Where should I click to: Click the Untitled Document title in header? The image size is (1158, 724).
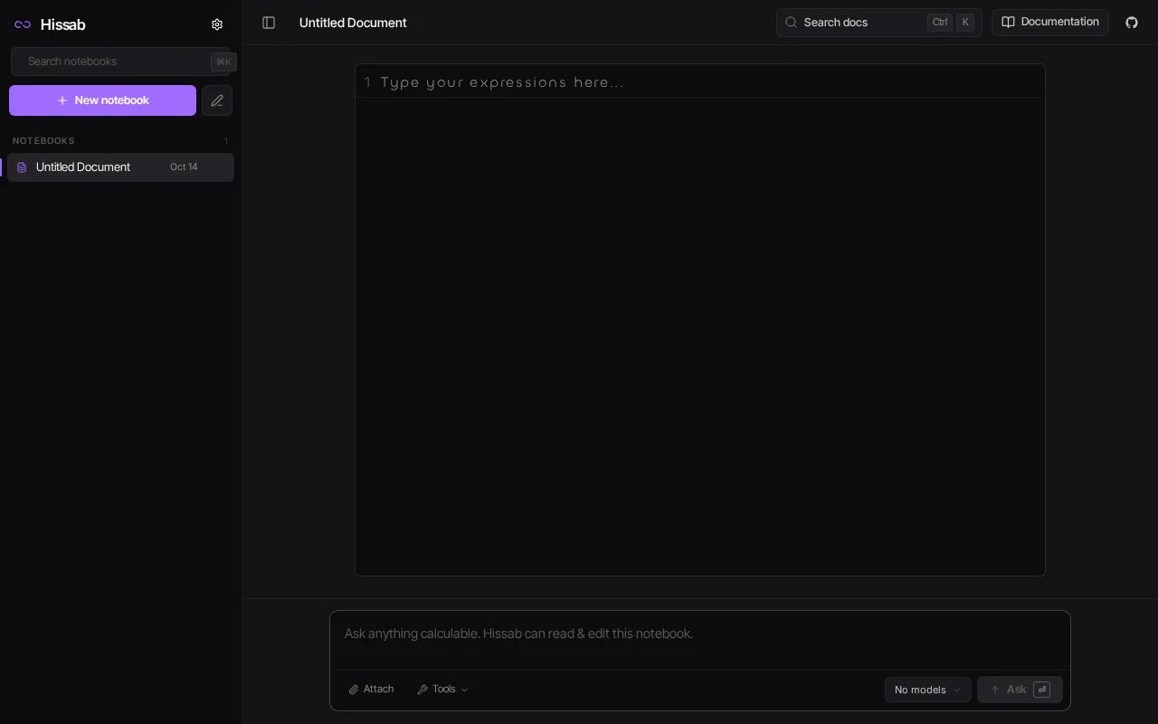click(x=353, y=23)
